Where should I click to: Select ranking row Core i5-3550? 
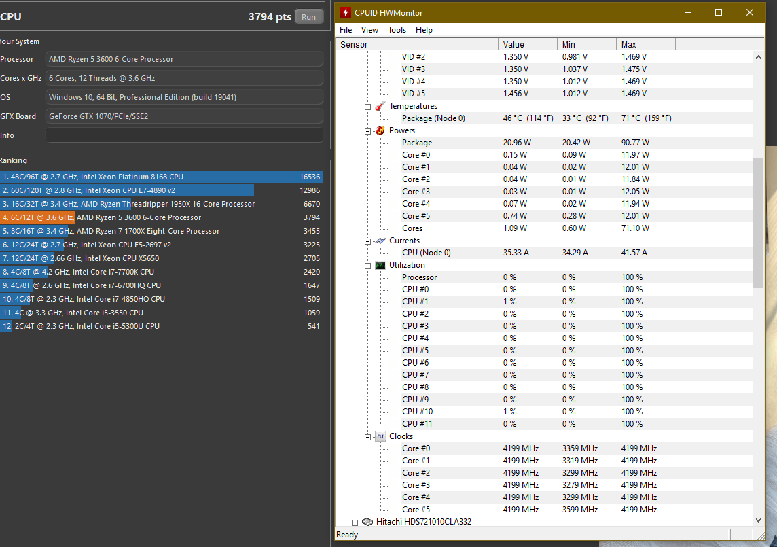pos(162,313)
